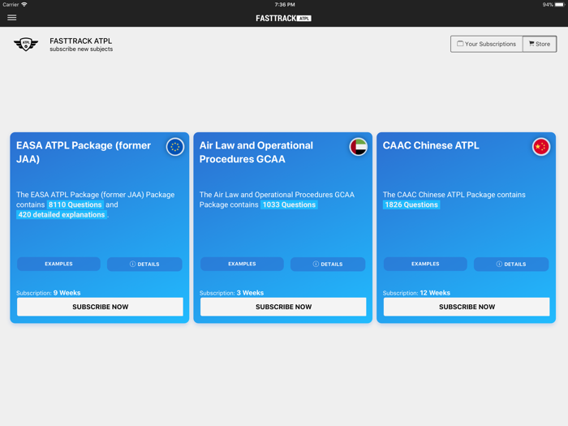The image size is (568, 426).
Task: Tap the 7:36 PM clock in status bar
Action: (284, 5)
